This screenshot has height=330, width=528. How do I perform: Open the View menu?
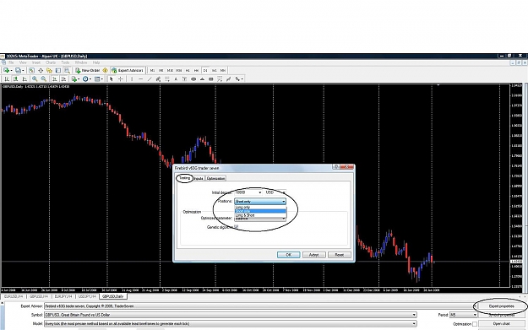point(23,62)
